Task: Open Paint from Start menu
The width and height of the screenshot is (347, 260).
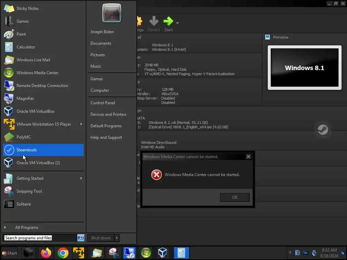Action: 43,34
